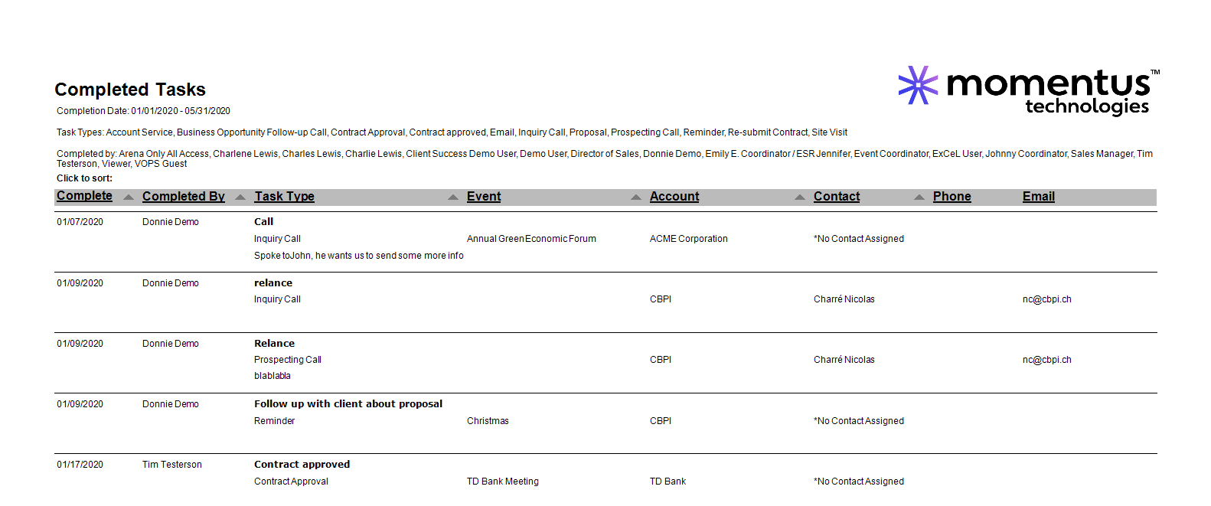Click the TD Bank Meeting event
This screenshot has height=506, width=1211.
point(503,482)
